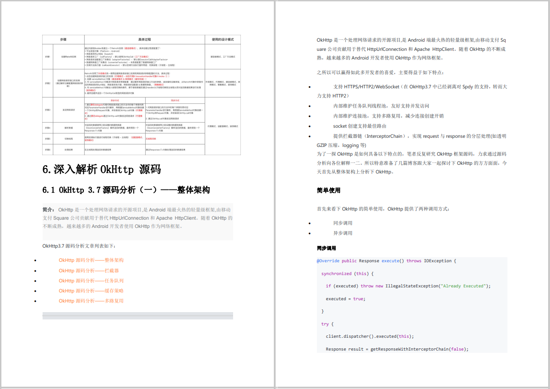Click the '使用的设计模式' table header cell

pos(223,40)
